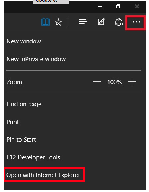Switch to the partially visible top tab

pos(51,2)
